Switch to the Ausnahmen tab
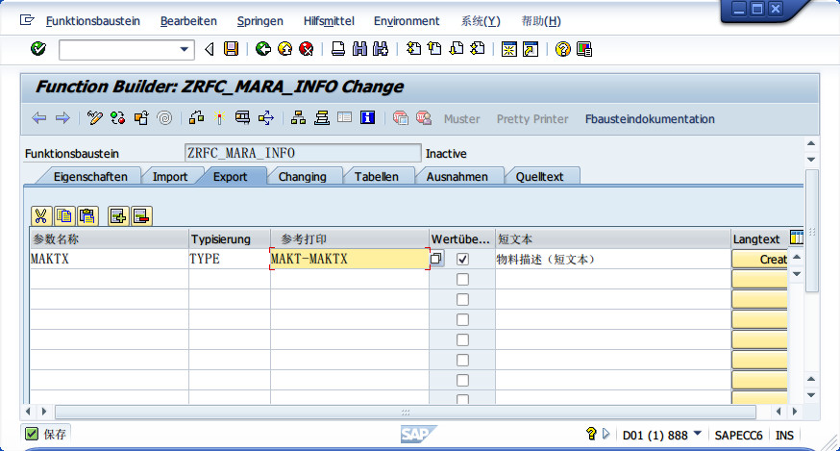 tap(457, 176)
